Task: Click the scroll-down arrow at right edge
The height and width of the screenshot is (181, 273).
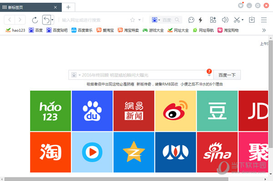Action: pyautogui.click(x=271, y=174)
